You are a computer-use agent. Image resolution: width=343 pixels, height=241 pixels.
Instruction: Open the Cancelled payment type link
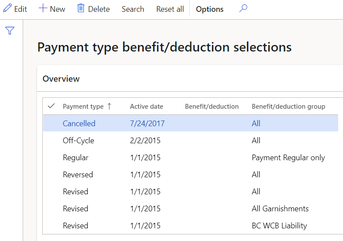coord(79,124)
